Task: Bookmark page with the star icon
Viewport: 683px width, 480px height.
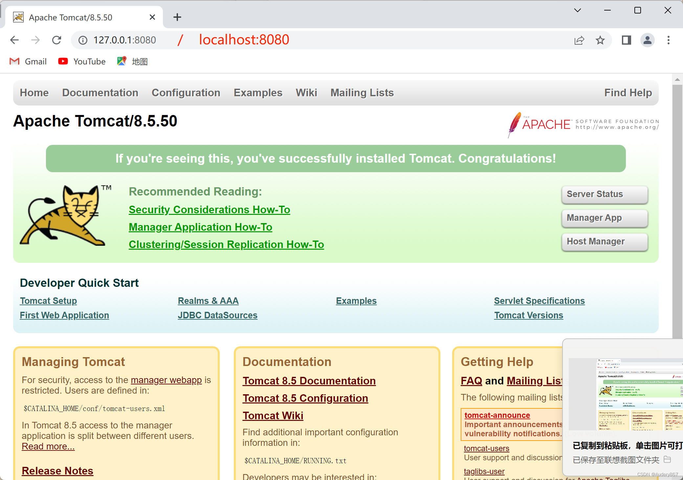Action: pos(600,40)
